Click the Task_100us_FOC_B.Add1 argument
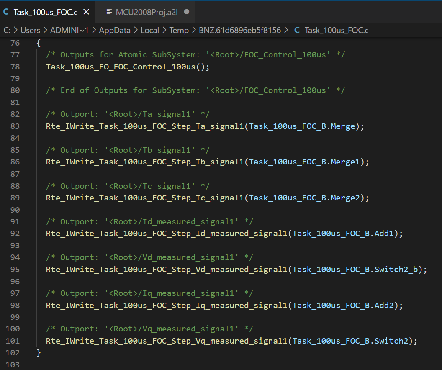This screenshot has height=370, width=442. coord(343,233)
